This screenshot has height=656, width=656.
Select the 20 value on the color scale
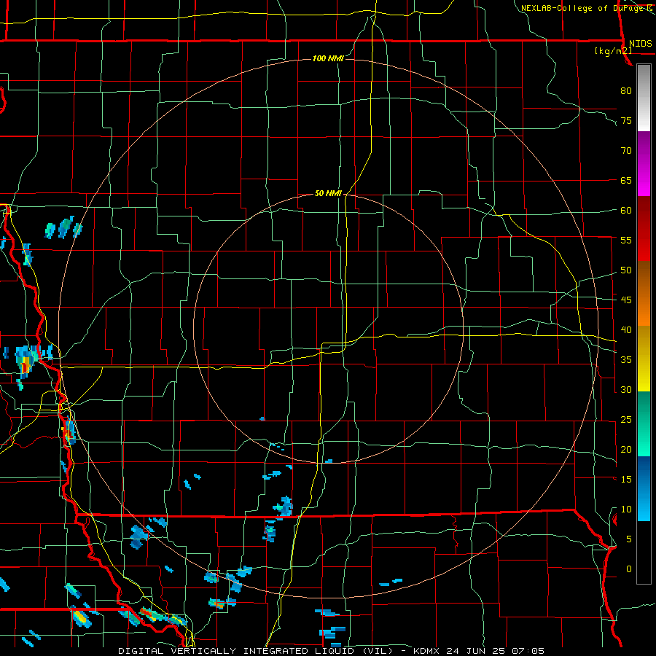pos(626,449)
